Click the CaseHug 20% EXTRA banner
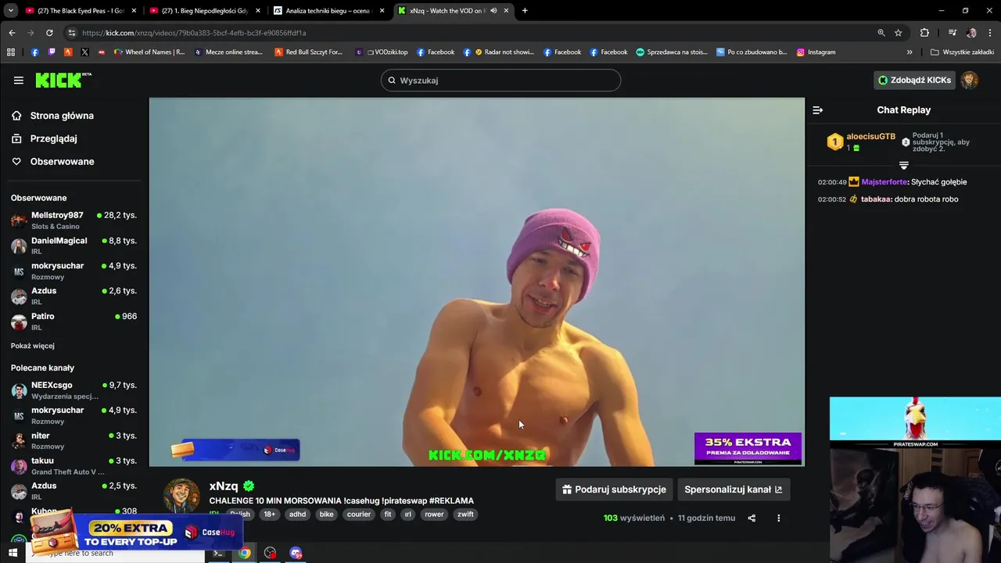 tap(137, 533)
